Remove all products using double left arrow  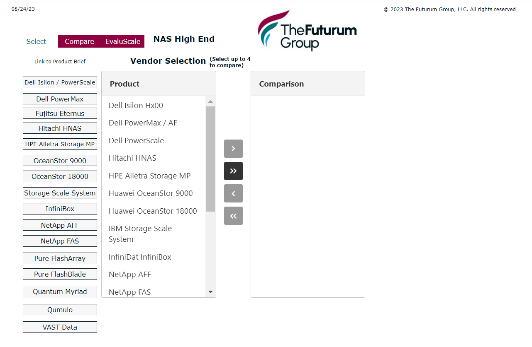(233, 216)
